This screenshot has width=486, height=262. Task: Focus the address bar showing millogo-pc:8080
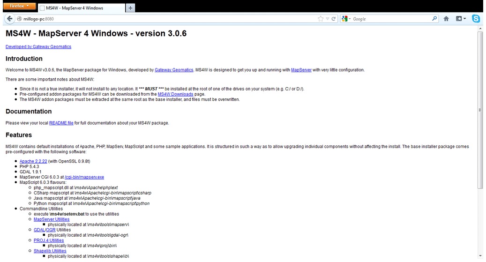click(167, 19)
